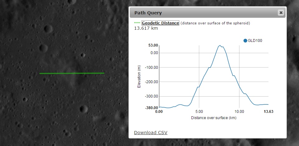299x146 pixels.
Task: Click the right endpoint of the green path
Action: pos(104,73)
